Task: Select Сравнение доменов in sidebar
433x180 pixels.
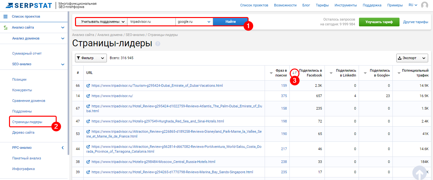Action: (29, 101)
